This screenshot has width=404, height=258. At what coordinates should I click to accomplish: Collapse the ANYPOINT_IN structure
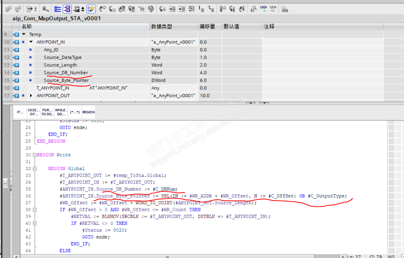pos(31,42)
